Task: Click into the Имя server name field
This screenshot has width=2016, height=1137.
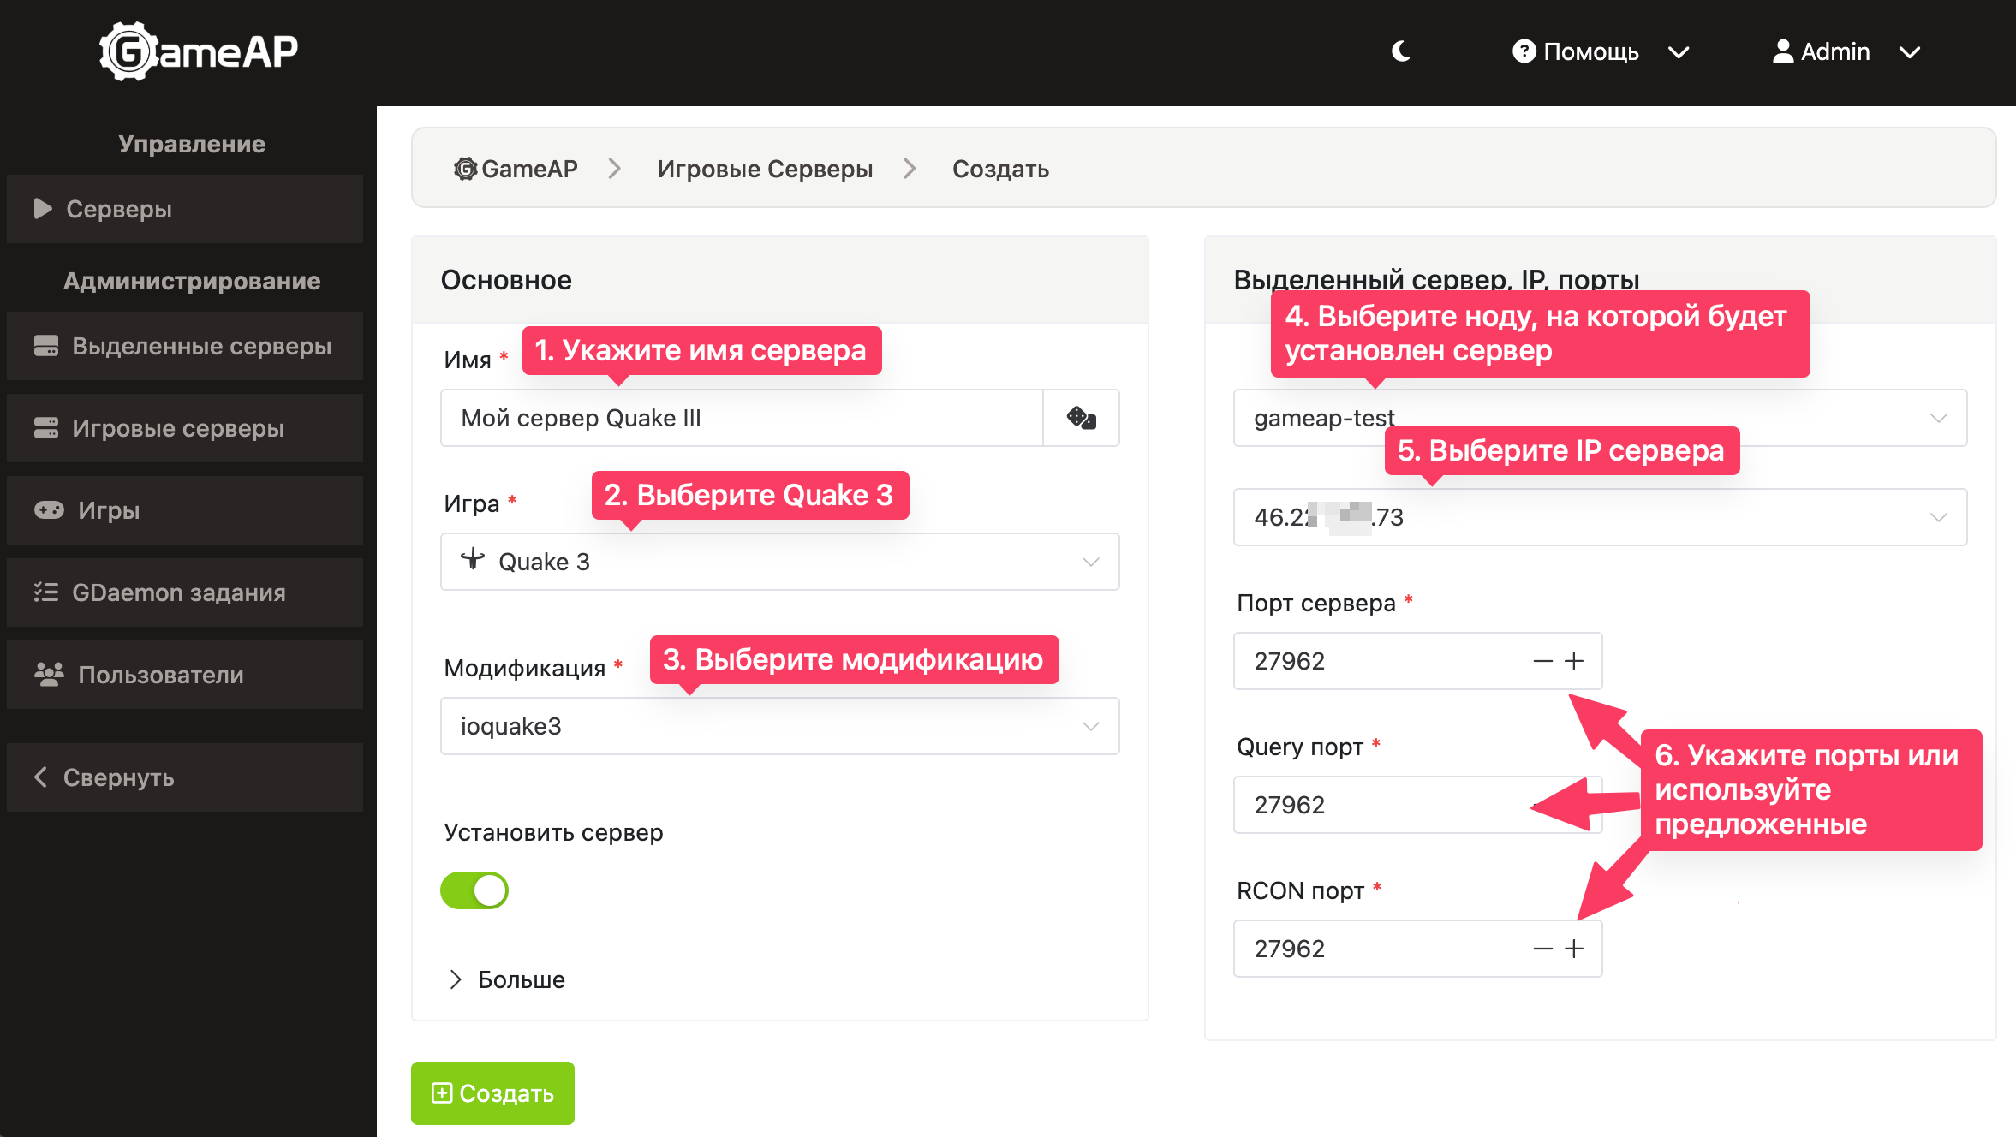Action: pyautogui.click(x=741, y=418)
